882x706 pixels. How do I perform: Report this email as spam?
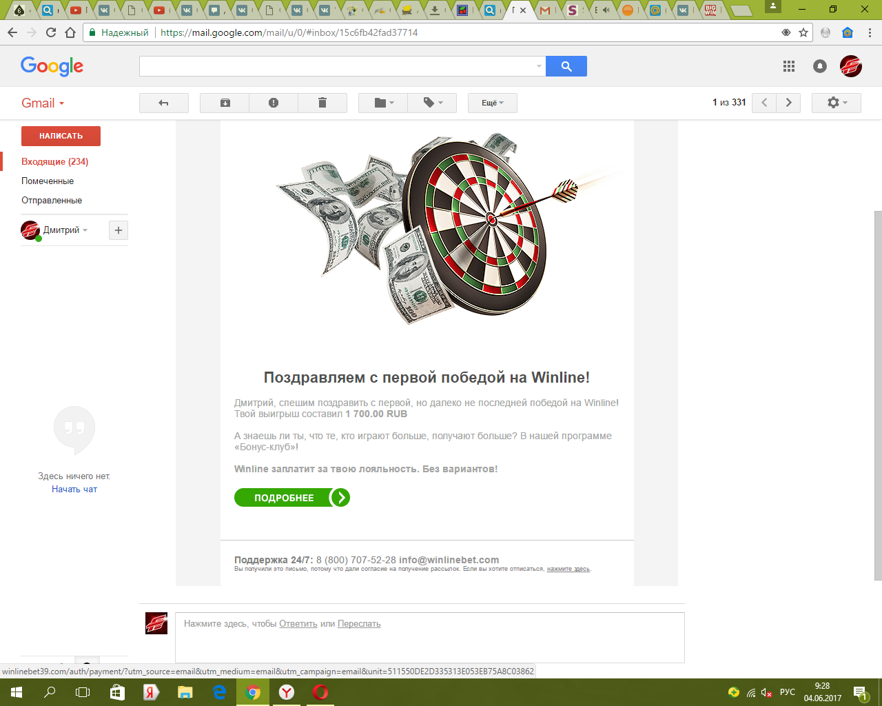pyautogui.click(x=274, y=103)
